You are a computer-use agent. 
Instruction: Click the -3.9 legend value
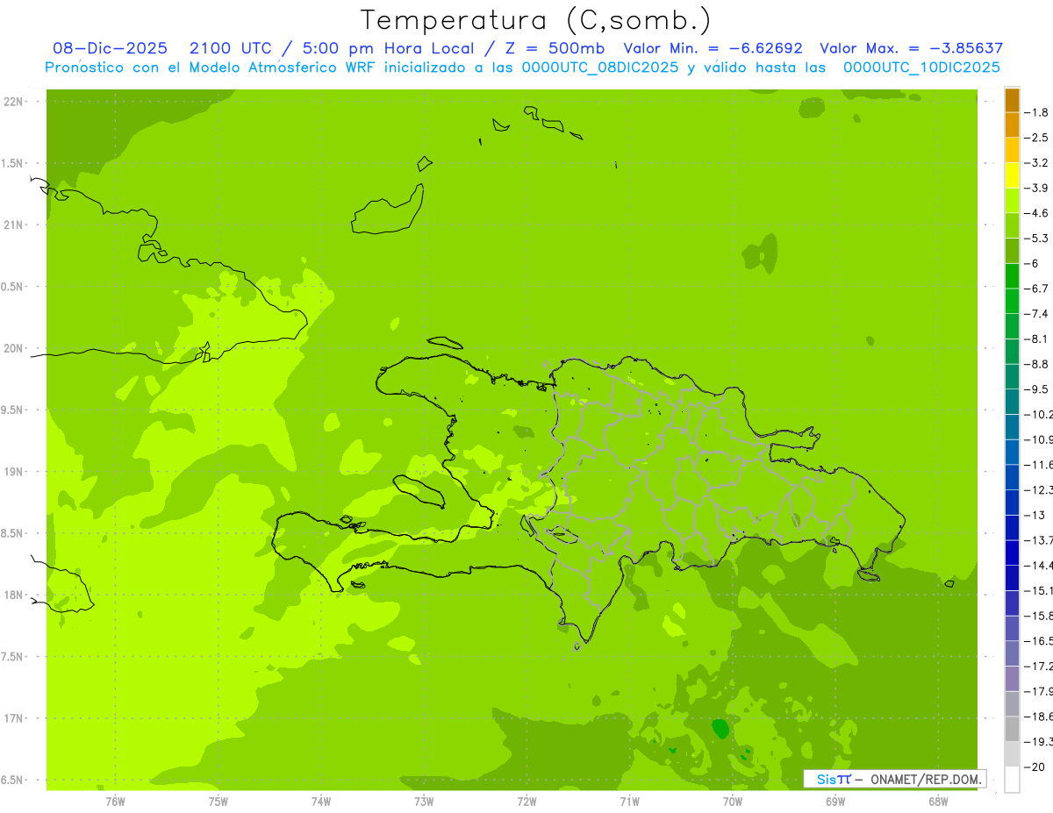1035,188
